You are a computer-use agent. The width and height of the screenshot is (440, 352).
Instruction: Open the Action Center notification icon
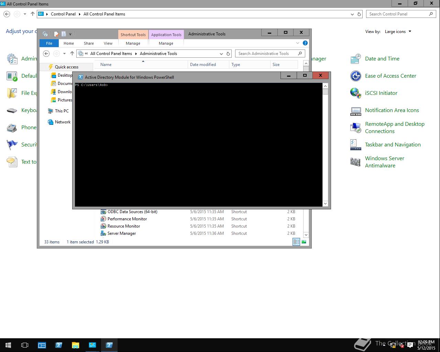pos(410,345)
